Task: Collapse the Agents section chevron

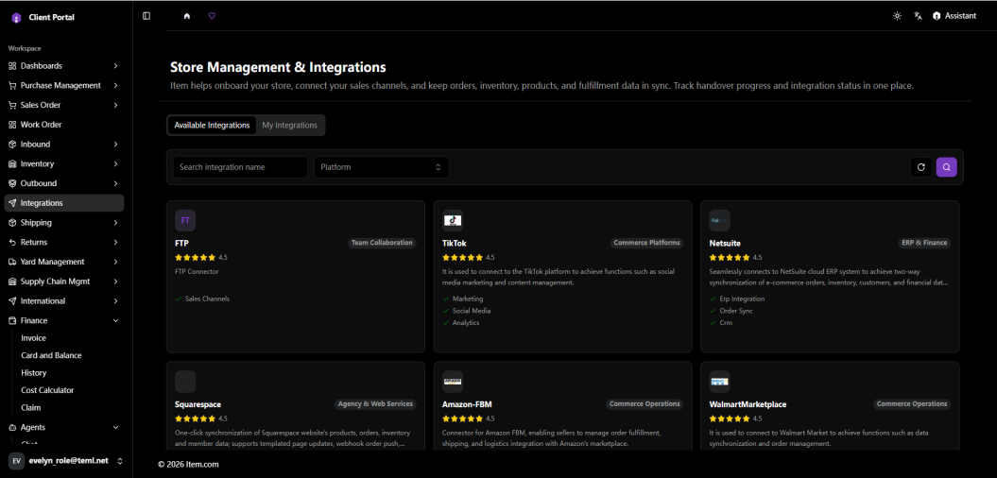Action: coord(115,428)
